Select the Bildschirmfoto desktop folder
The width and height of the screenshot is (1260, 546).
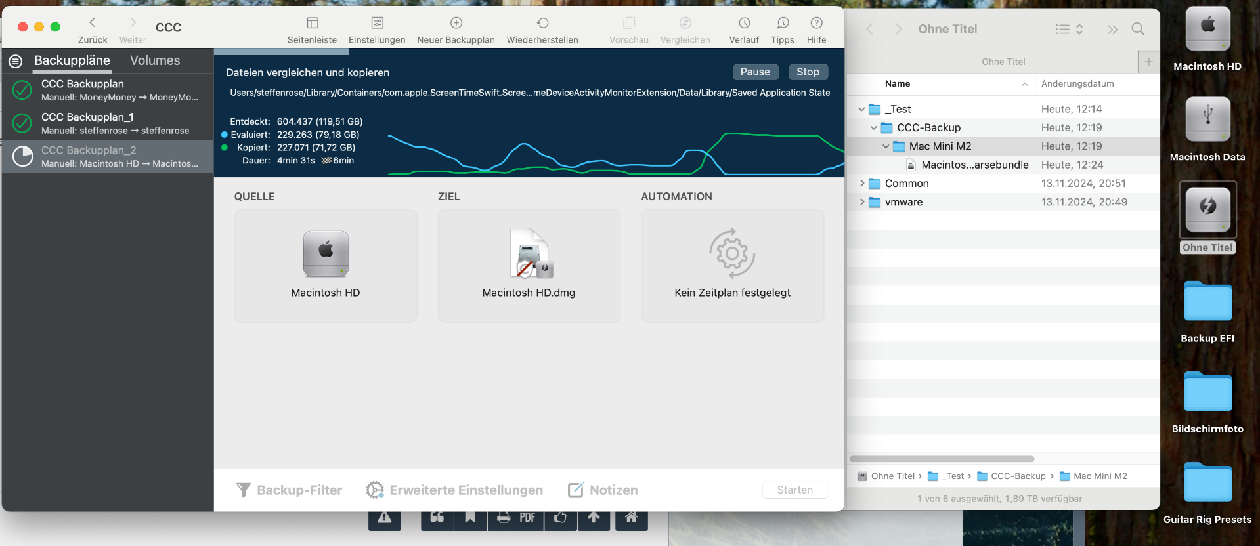pyautogui.click(x=1207, y=391)
